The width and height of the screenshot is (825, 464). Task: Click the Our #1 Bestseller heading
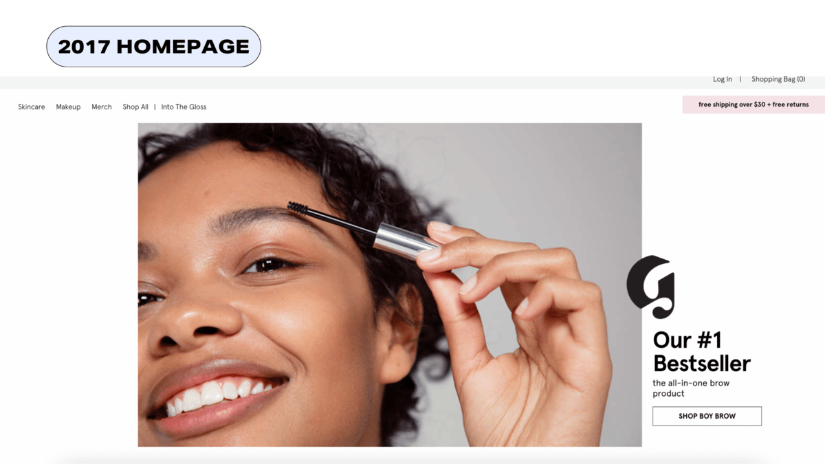(701, 351)
